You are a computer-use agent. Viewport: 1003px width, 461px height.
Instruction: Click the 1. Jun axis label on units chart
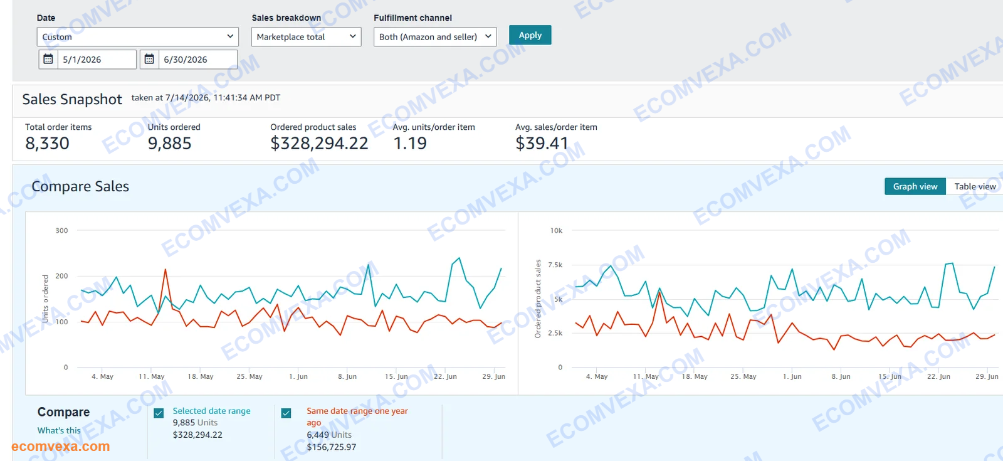point(298,376)
